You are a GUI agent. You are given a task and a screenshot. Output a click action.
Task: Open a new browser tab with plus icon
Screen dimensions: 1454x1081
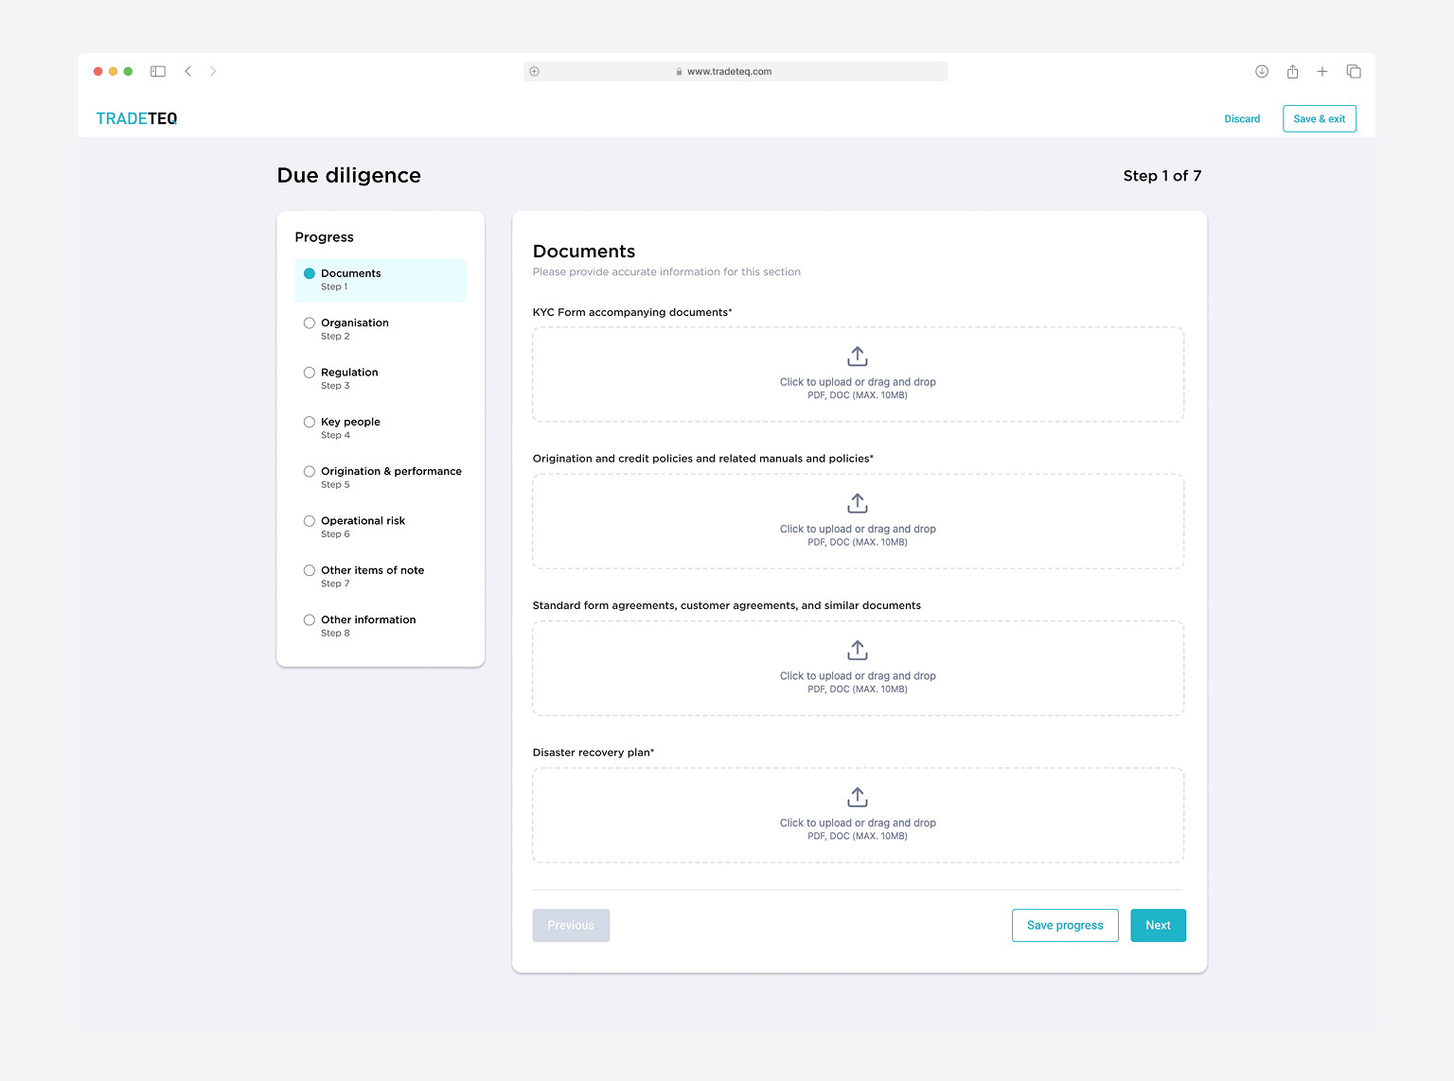coord(1322,71)
